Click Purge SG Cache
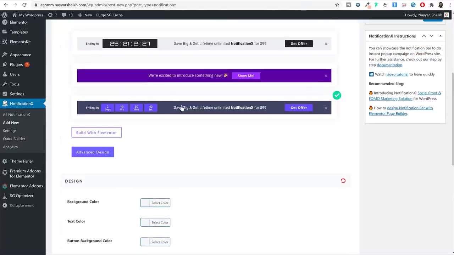The height and width of the screenshot is (255, 454). tap(109, 15)
